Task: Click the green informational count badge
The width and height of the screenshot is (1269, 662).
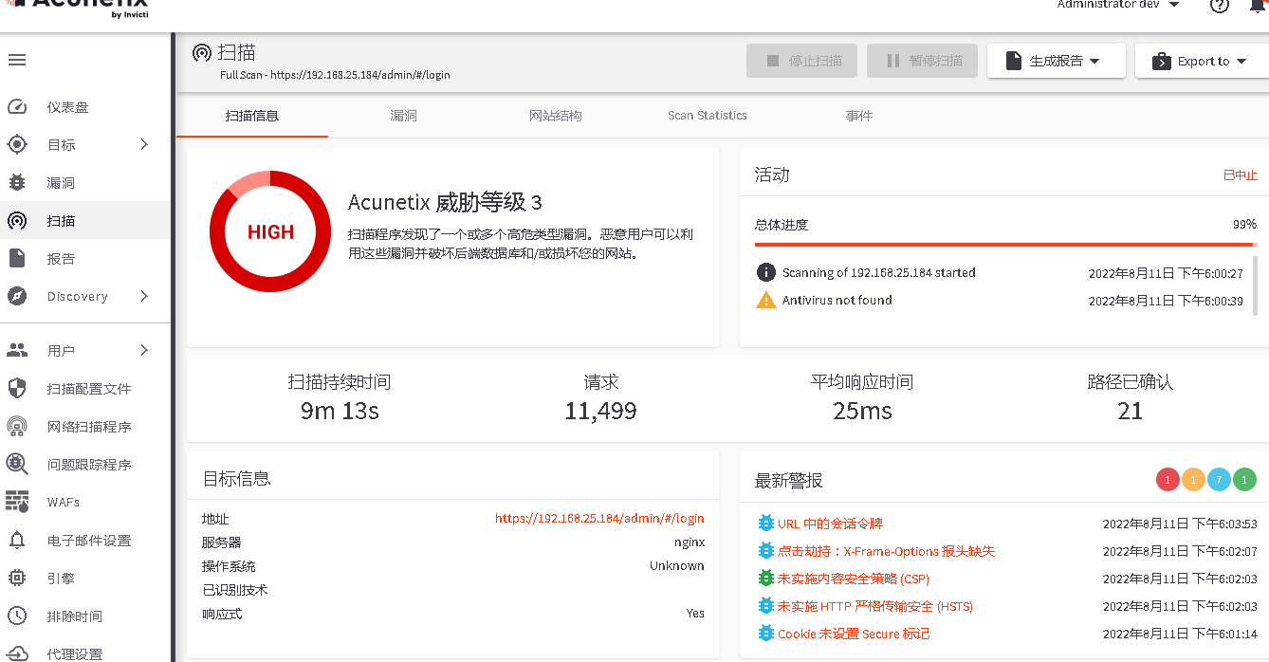Action: pos(1244,480)
